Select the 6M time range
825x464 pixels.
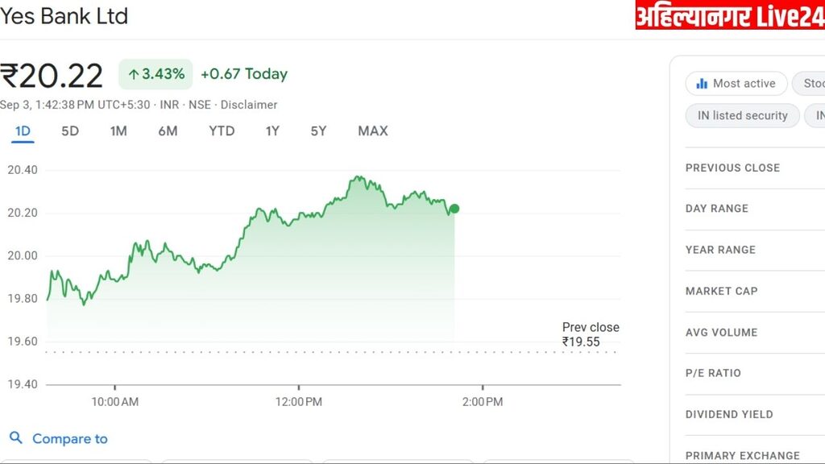pos(168,130)
